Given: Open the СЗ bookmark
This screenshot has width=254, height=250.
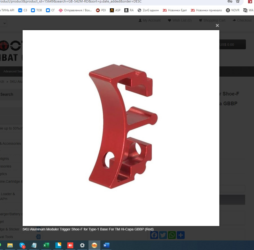Looking at the screenshot, I should [x=23, y=10].
